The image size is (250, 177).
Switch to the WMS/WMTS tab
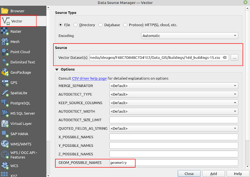tap(23, 144)
